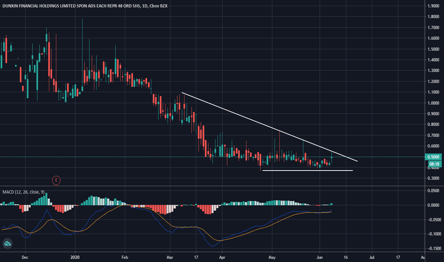Click the 1.9000 price axis label

(x=434, y=6)
